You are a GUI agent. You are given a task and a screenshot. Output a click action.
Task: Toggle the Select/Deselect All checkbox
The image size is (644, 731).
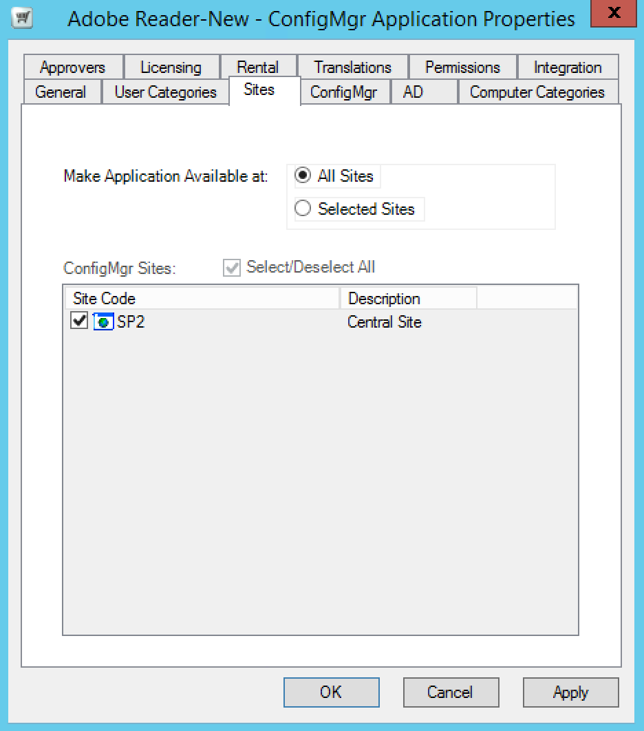point(232,268)
